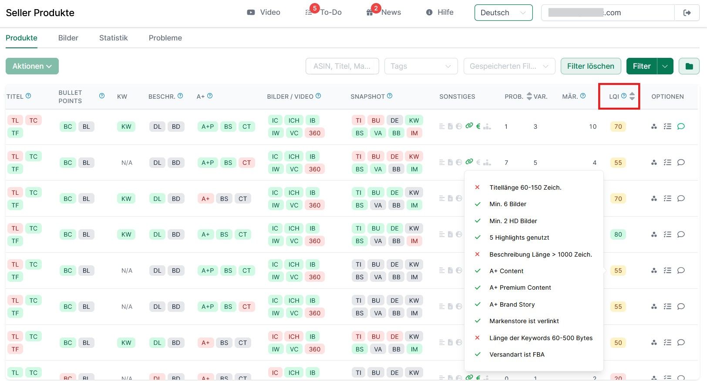The width and height of the screenshot is (707, 381).
Task: Click the KW badge in LQI 80 row
Action: (x=126, y=234)
